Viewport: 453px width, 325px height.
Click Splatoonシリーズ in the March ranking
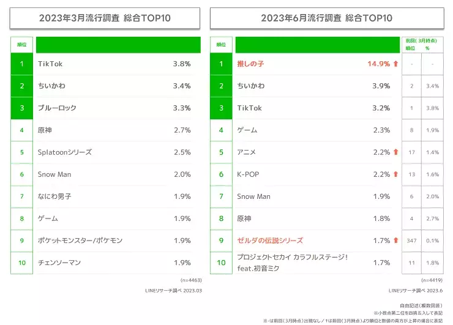pos(64,152)
